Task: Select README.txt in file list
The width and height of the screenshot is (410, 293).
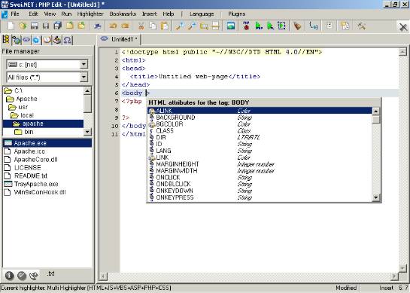Action: (31, 175)
